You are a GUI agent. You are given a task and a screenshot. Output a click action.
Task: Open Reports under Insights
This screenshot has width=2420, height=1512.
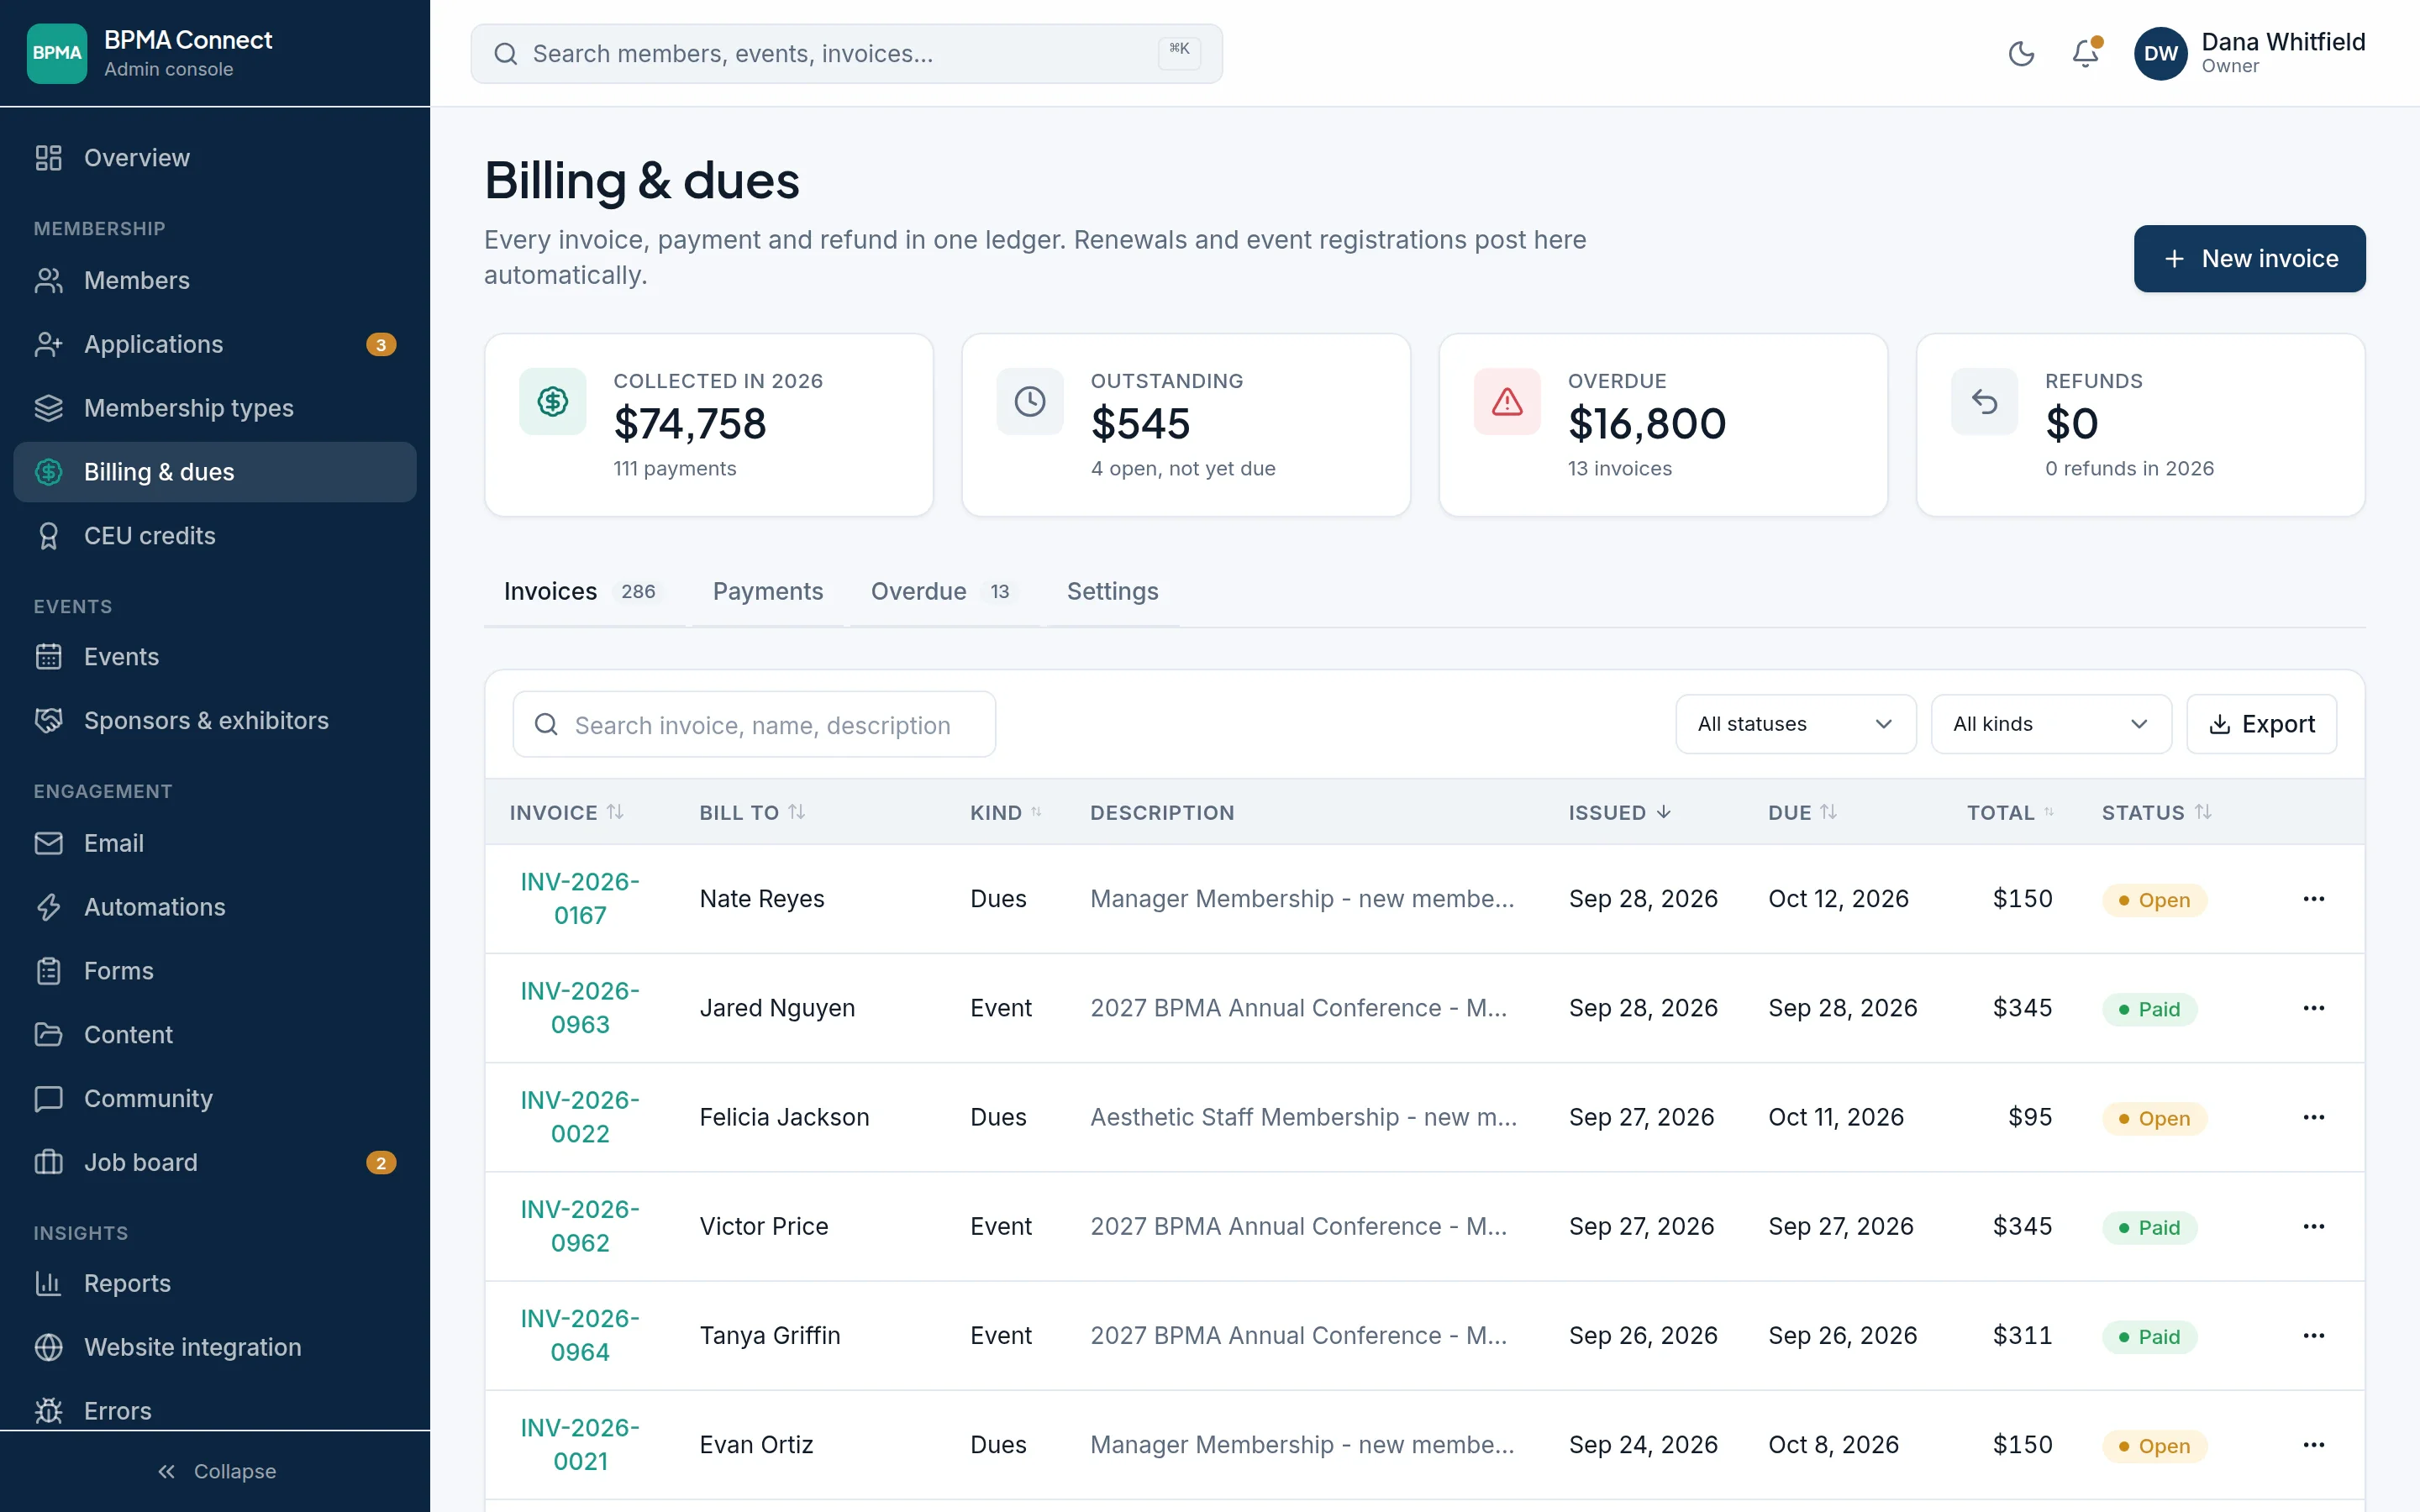coord(215,1284)
